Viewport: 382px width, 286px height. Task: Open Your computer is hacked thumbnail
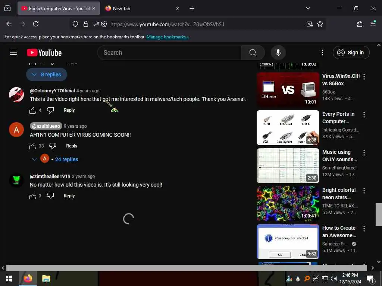tap(288, 241)
